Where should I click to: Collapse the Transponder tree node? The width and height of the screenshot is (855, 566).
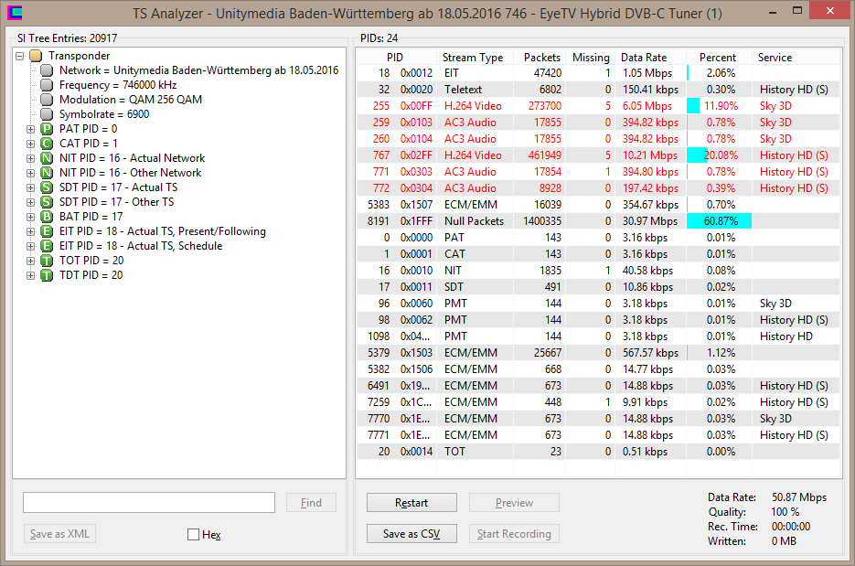pos(20,56)
